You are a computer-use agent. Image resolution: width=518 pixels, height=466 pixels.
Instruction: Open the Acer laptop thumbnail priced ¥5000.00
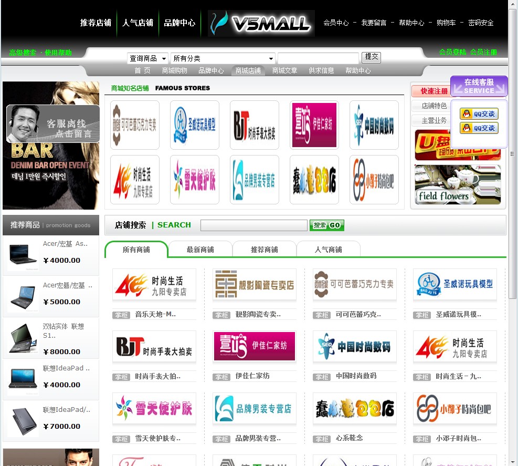(23, 297)
